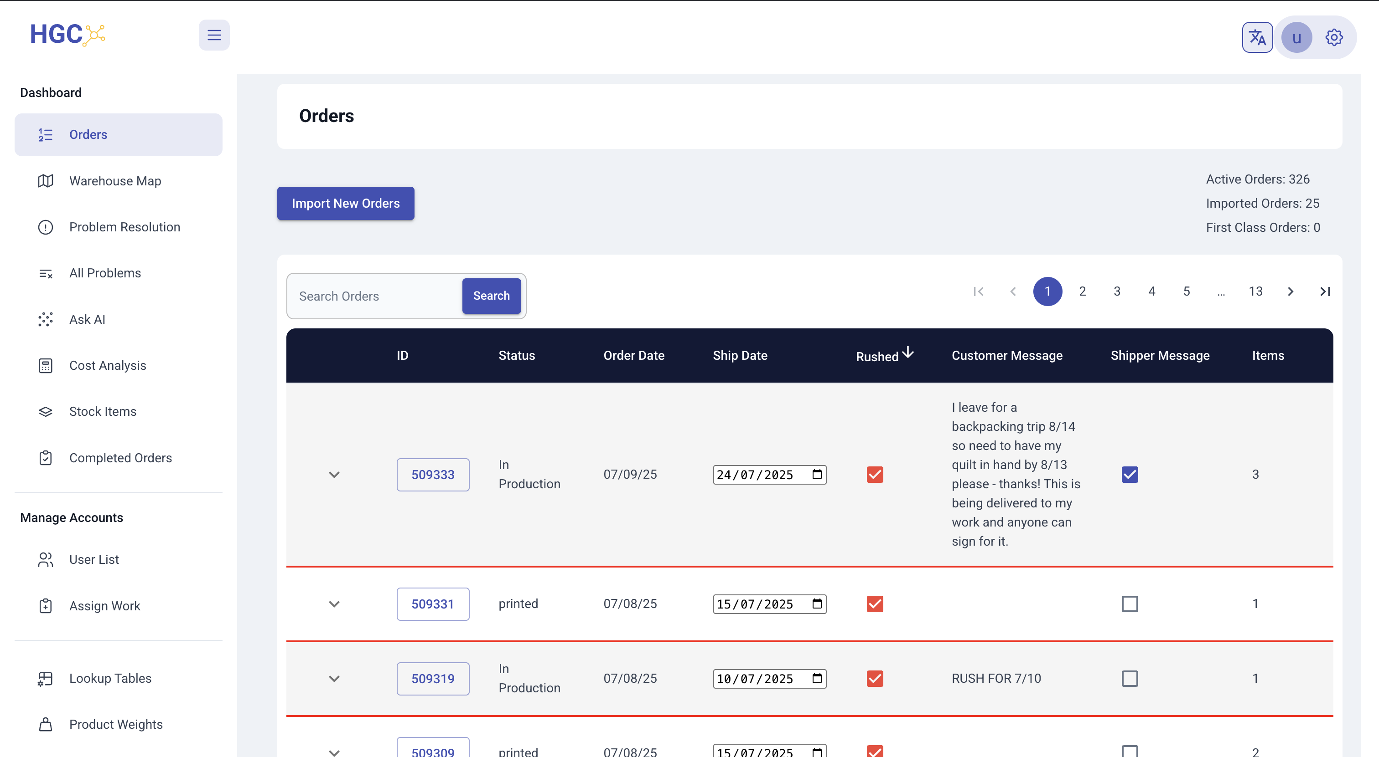Open All Problems page
This screenshot has height=757, width=1379.
[x=118, y=273]
